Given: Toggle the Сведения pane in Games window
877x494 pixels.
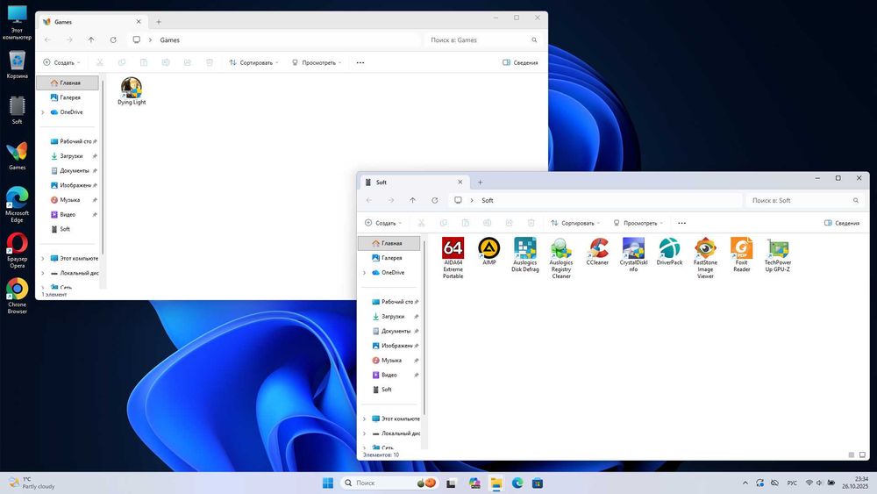Looking at the screenshot, I should pos(520,63).
